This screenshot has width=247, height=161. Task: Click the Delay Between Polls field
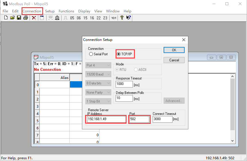(x=124, y=99)
